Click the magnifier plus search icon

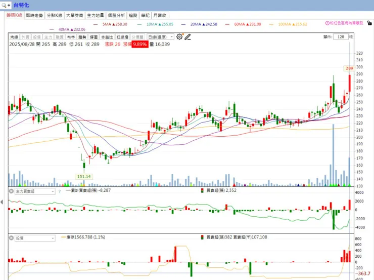[x=6, y=5]
